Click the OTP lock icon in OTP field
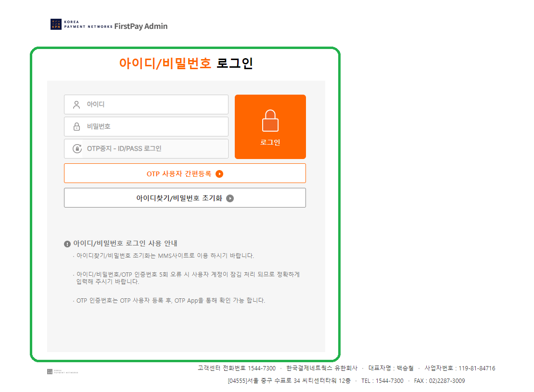The width and height of the screenshot is (534, 392). pyautogui.click(x=77, y=148)
